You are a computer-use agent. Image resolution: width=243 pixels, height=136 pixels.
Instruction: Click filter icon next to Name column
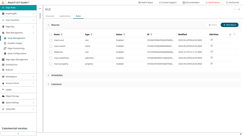click(x=62, y=34)
